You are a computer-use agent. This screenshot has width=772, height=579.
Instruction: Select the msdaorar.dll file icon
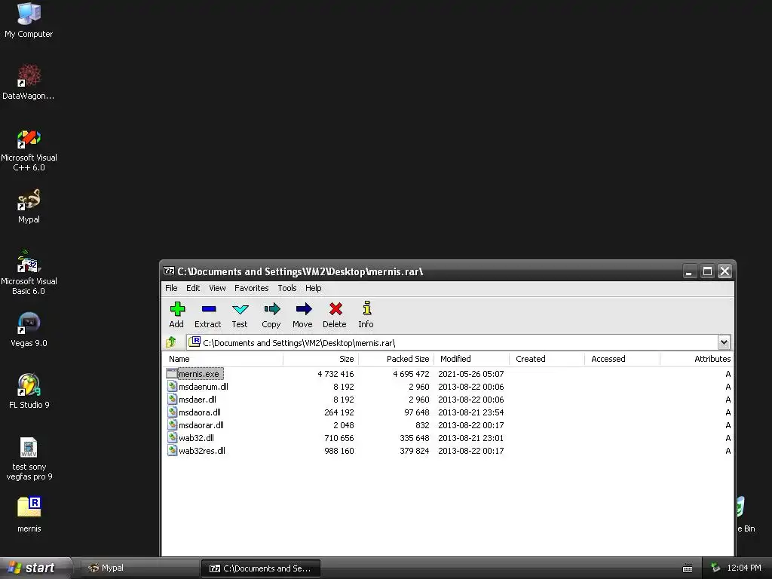point(172,425)
